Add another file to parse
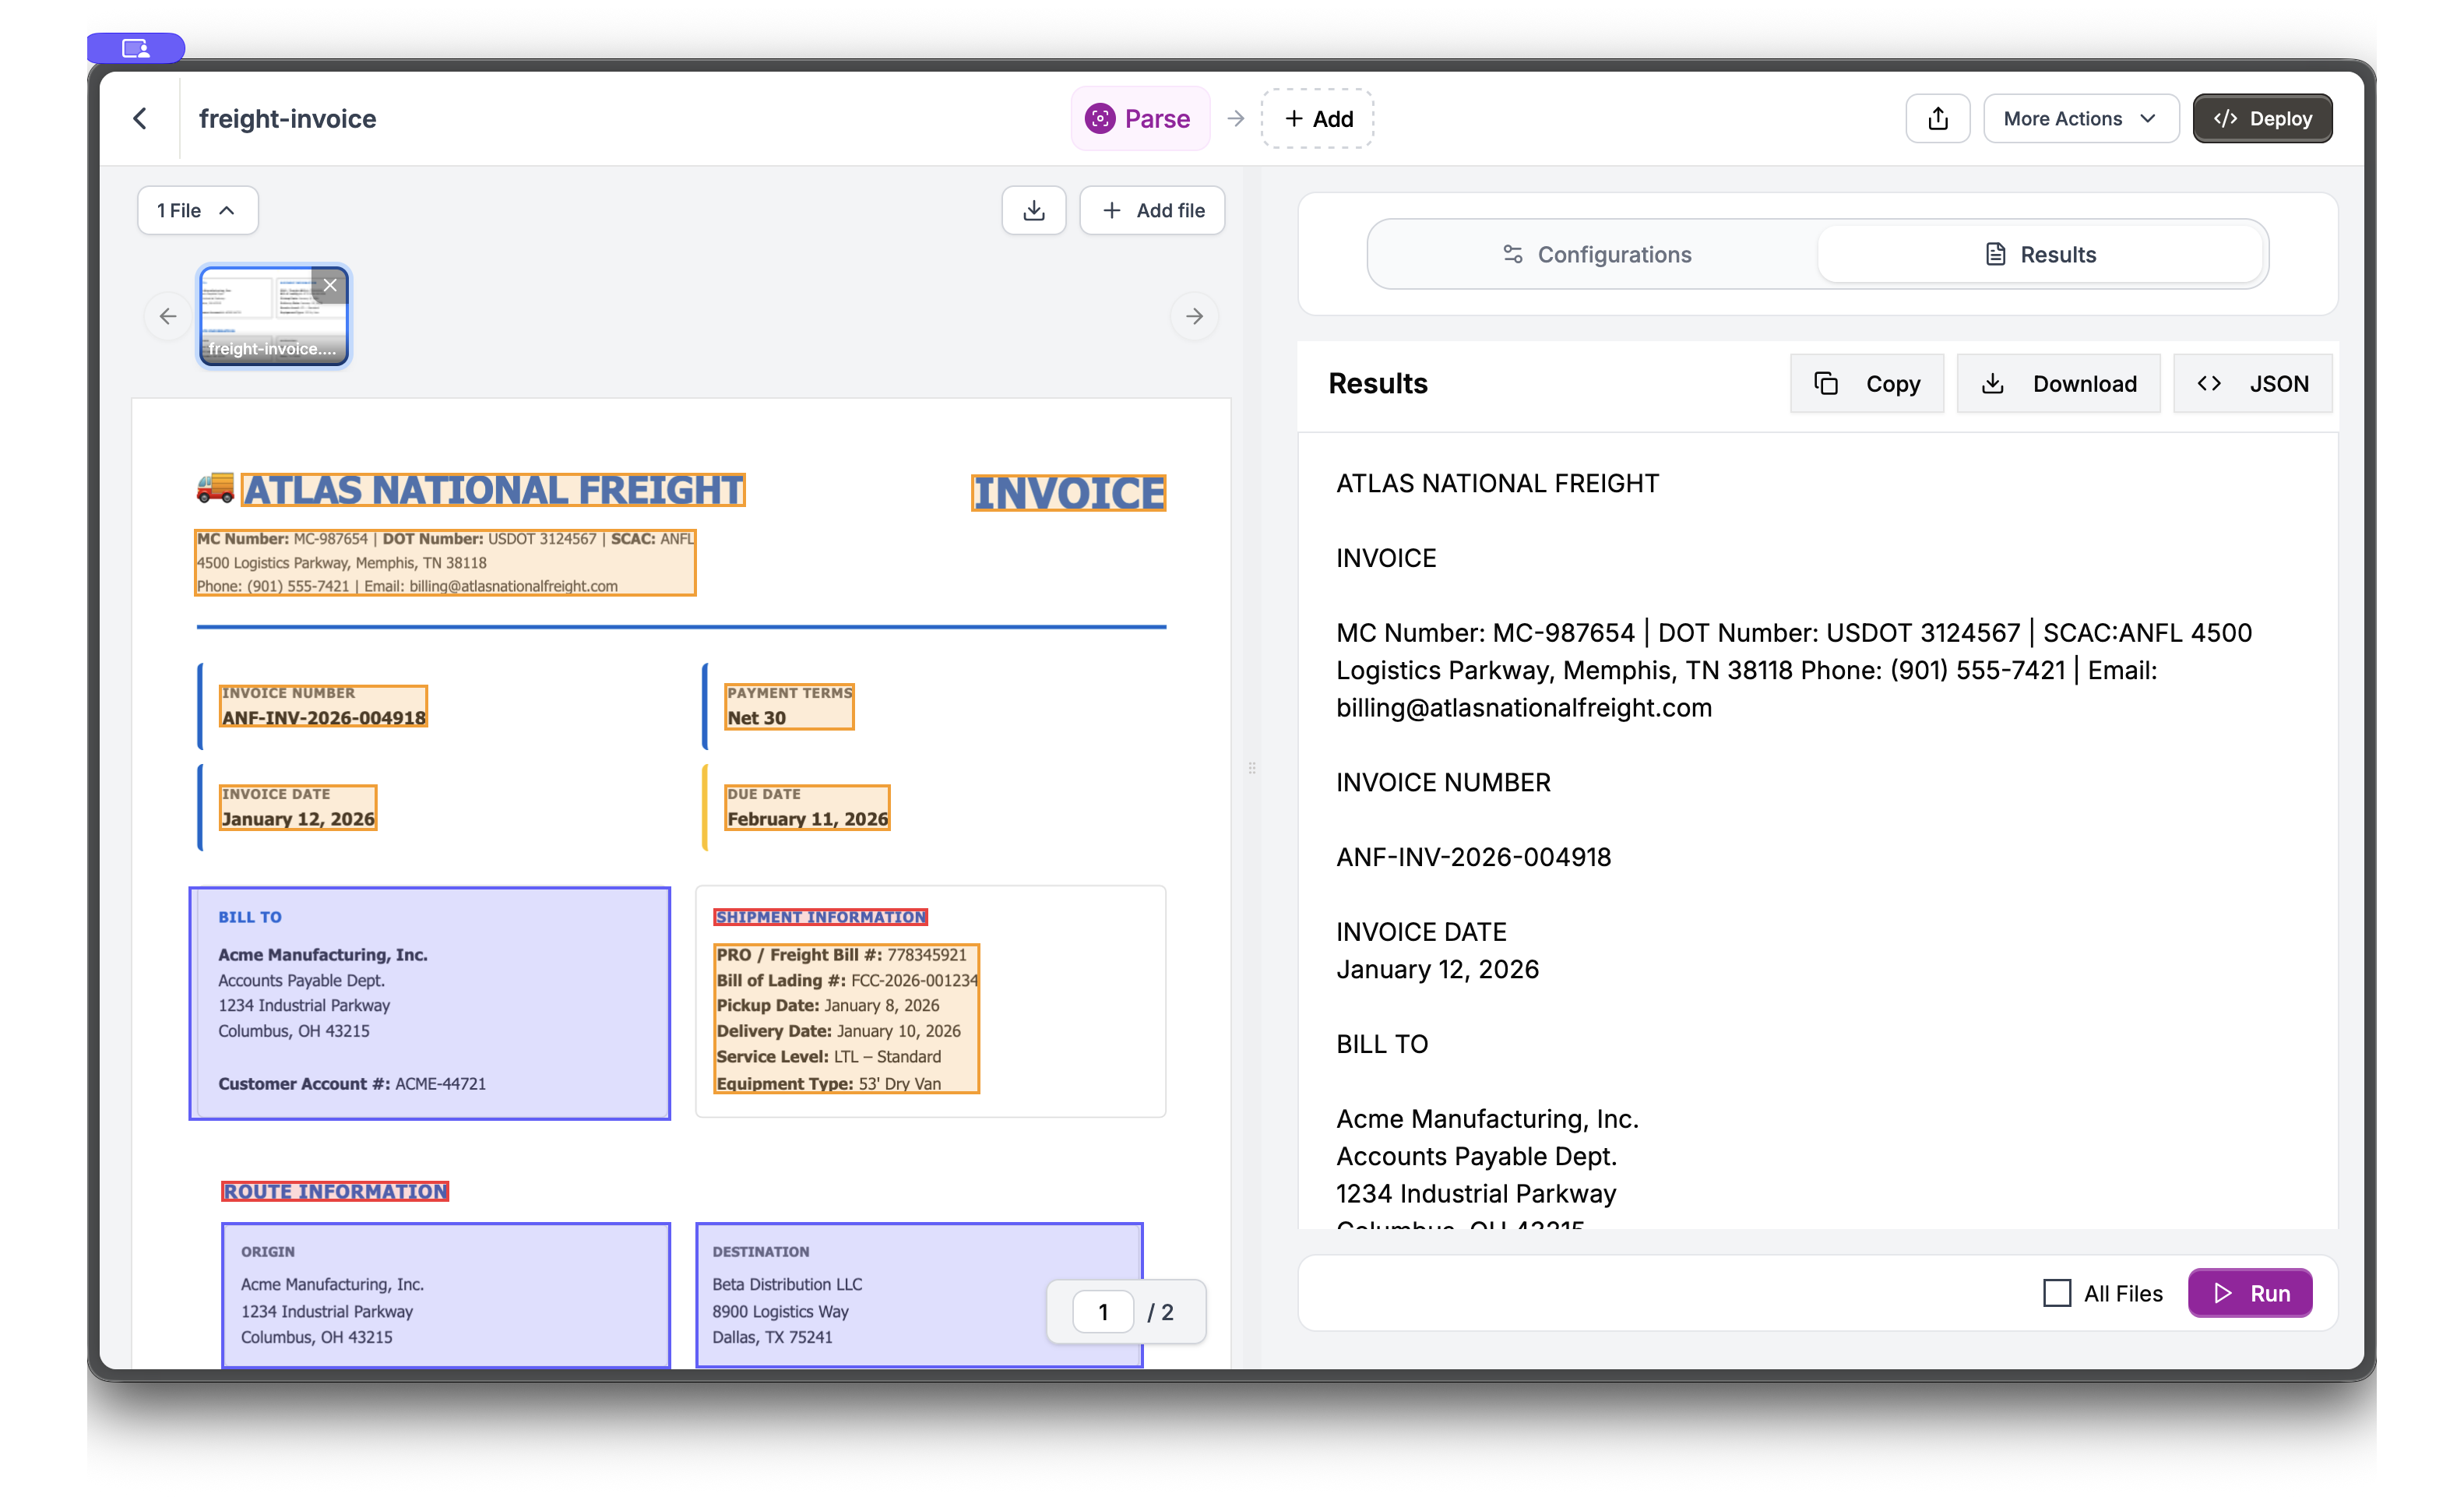2464x1497 pixels. tap(1152, 210)
